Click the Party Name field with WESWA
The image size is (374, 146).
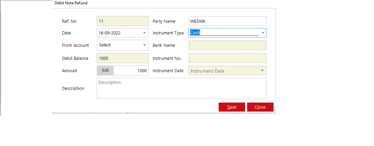coord(227,21)
